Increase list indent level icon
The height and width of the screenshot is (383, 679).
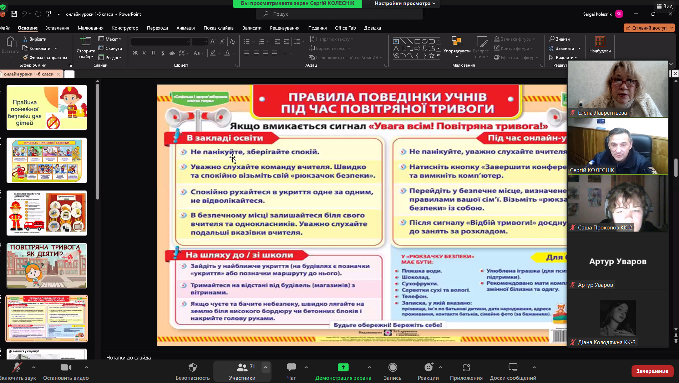coord(287,42)
